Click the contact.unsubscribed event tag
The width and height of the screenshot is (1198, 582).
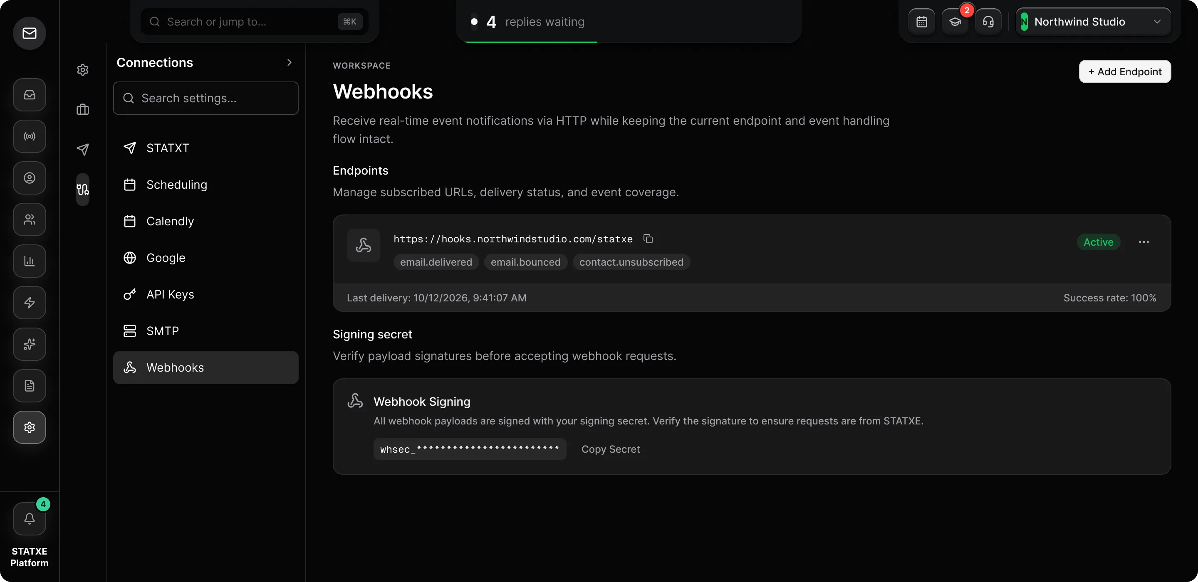(x=631, y=262)
